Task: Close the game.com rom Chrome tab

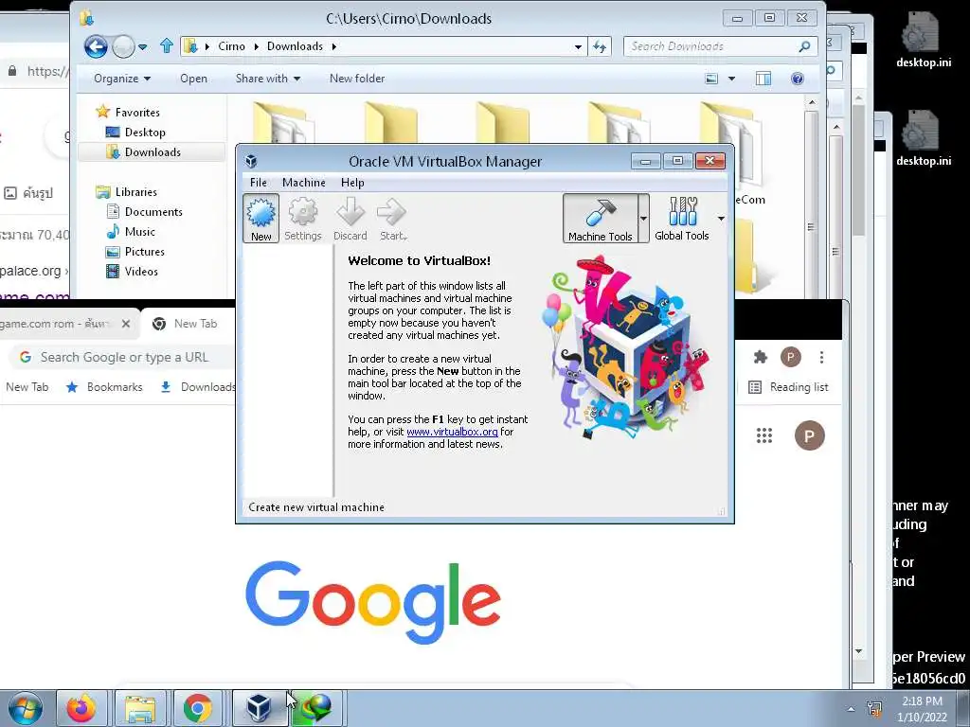Action: [x=126, y=324]
